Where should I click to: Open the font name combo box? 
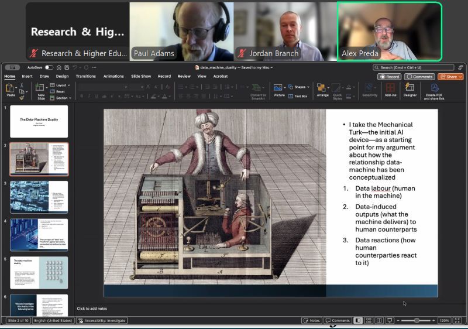click(103, 87)
